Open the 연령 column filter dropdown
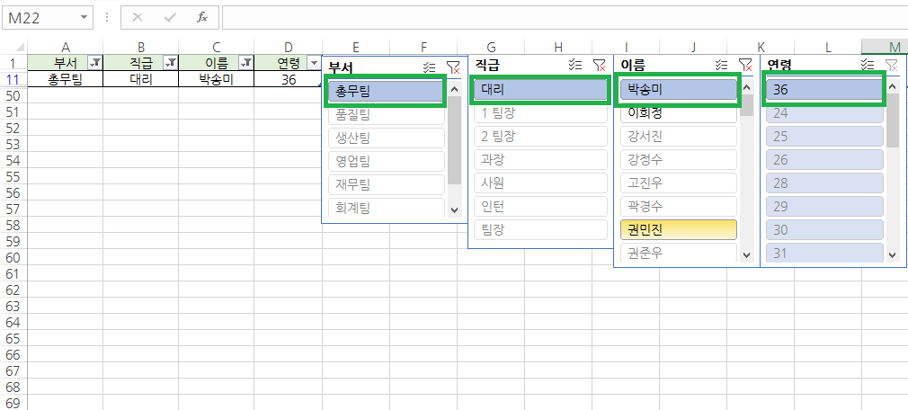The image size is (908, 410). [x=314, y=63]
